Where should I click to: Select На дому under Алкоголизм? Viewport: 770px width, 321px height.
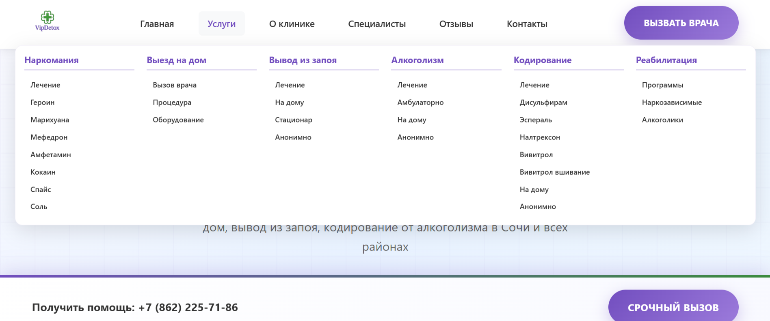coord(412,120)
